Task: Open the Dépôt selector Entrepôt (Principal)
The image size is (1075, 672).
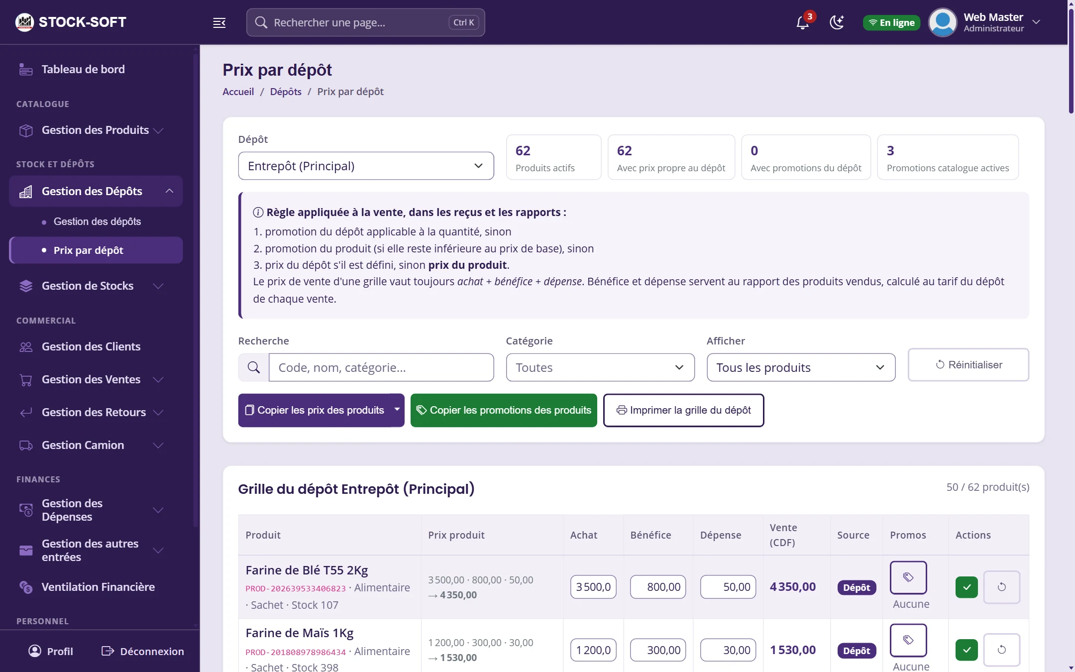Action: click(366, 166)
